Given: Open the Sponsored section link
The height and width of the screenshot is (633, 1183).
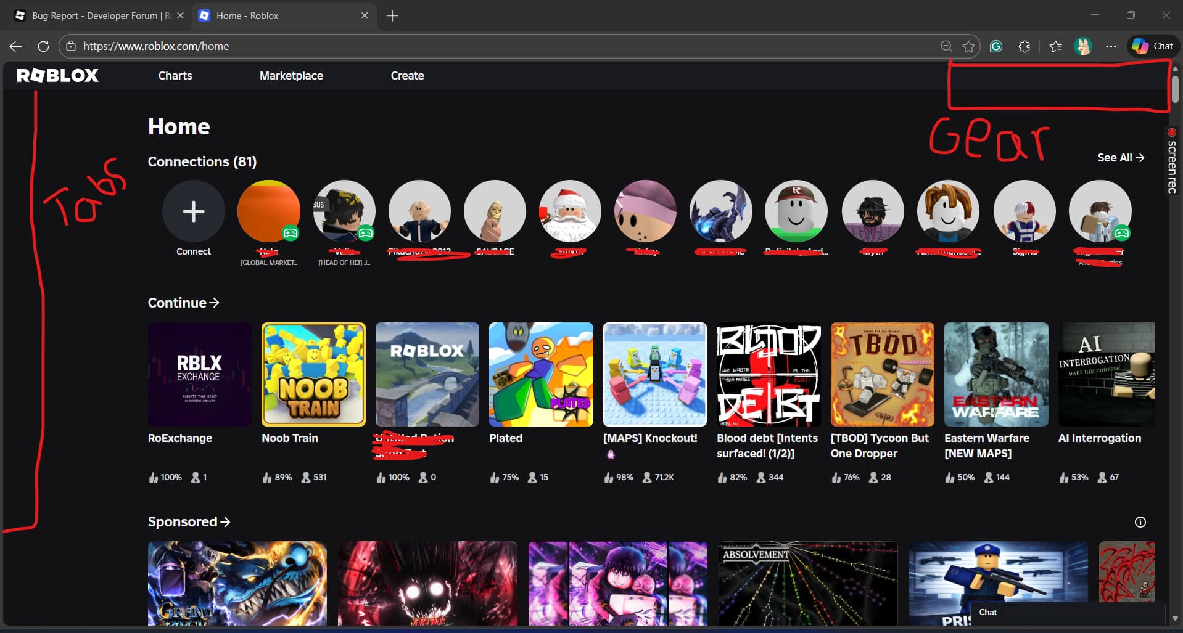Looking at the screenshot, I should (x=189, y=521).
